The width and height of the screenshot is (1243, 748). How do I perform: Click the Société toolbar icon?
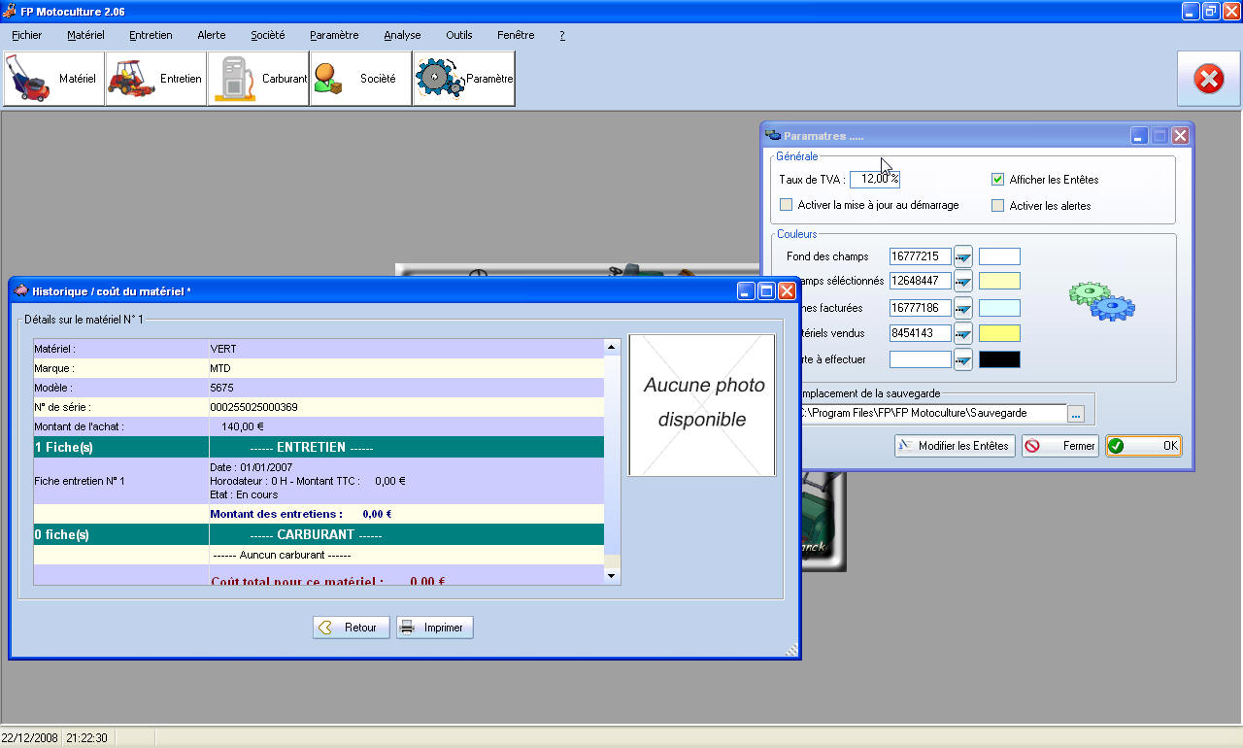(x=360, y=79)
